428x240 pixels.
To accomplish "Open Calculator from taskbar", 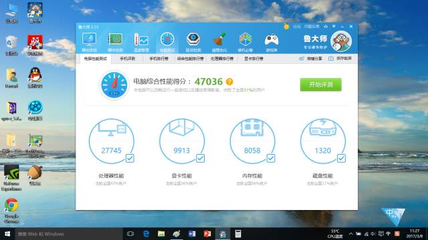I will pyautogui.click(x=238, y=234).
